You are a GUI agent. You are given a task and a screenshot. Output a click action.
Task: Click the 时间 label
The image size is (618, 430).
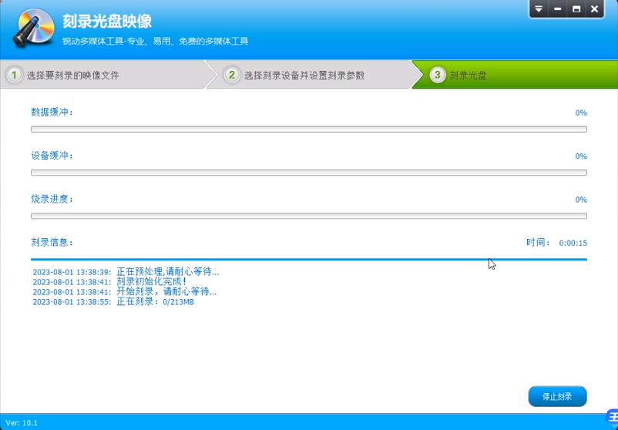click(x=538, y=243)
